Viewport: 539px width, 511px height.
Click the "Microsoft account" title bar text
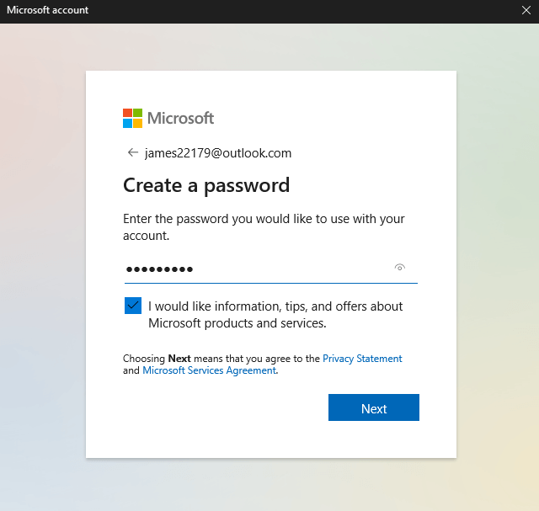(x=48, y=10)
